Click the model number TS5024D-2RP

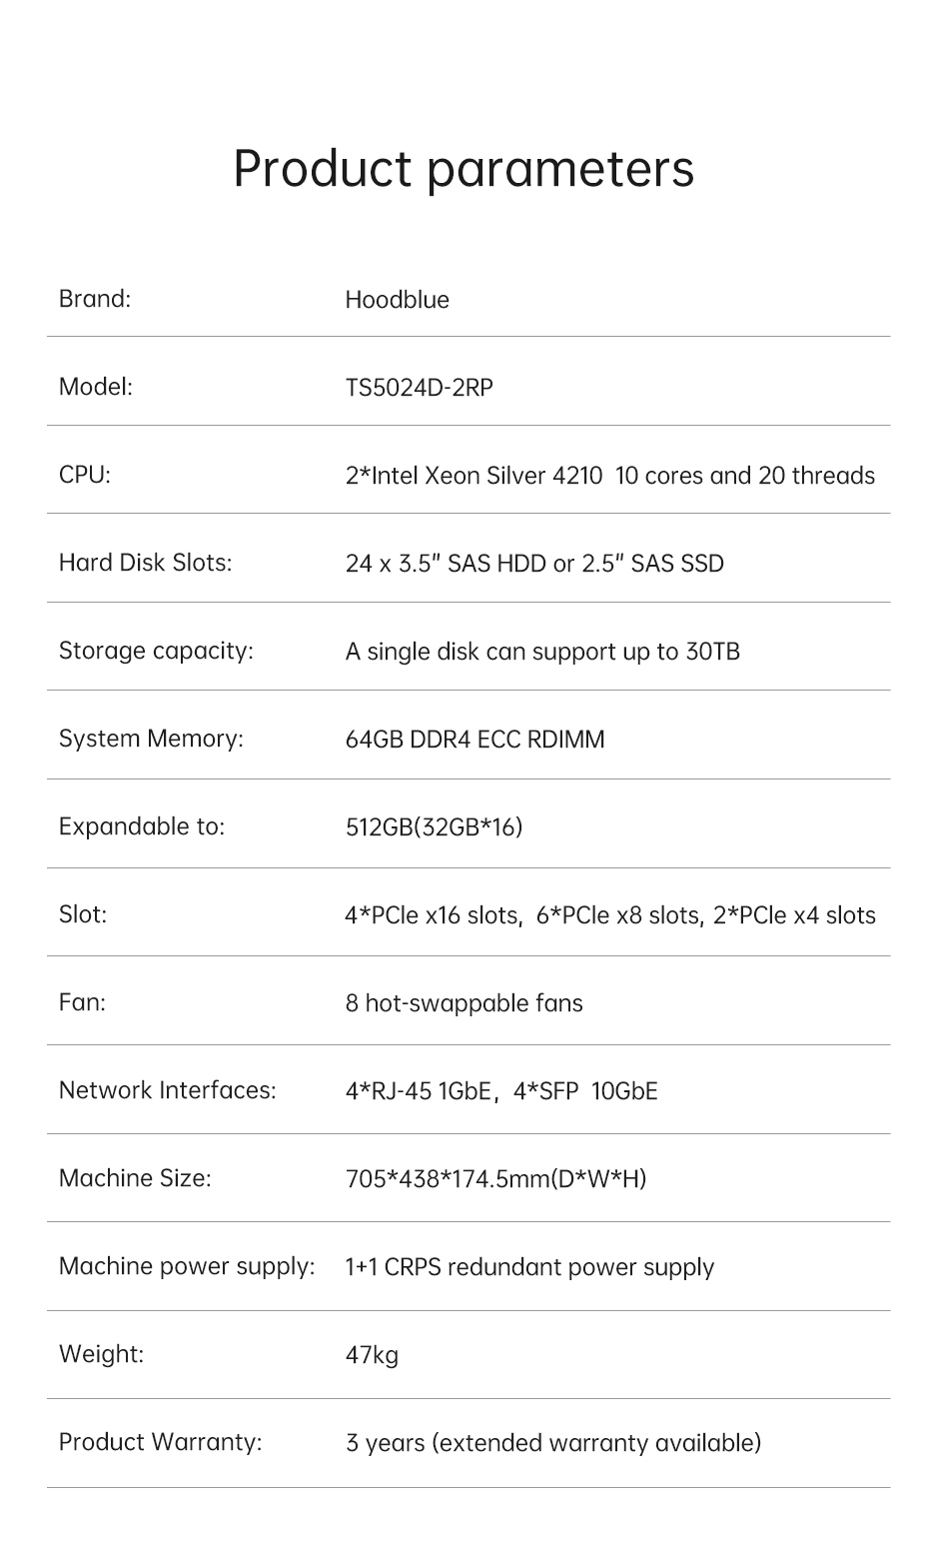[419, 387]
